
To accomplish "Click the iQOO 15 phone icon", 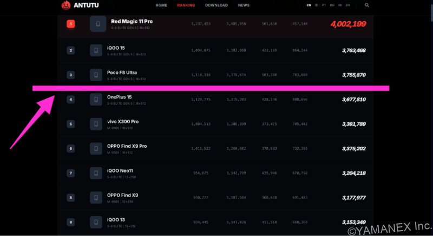I will [96, 50].
